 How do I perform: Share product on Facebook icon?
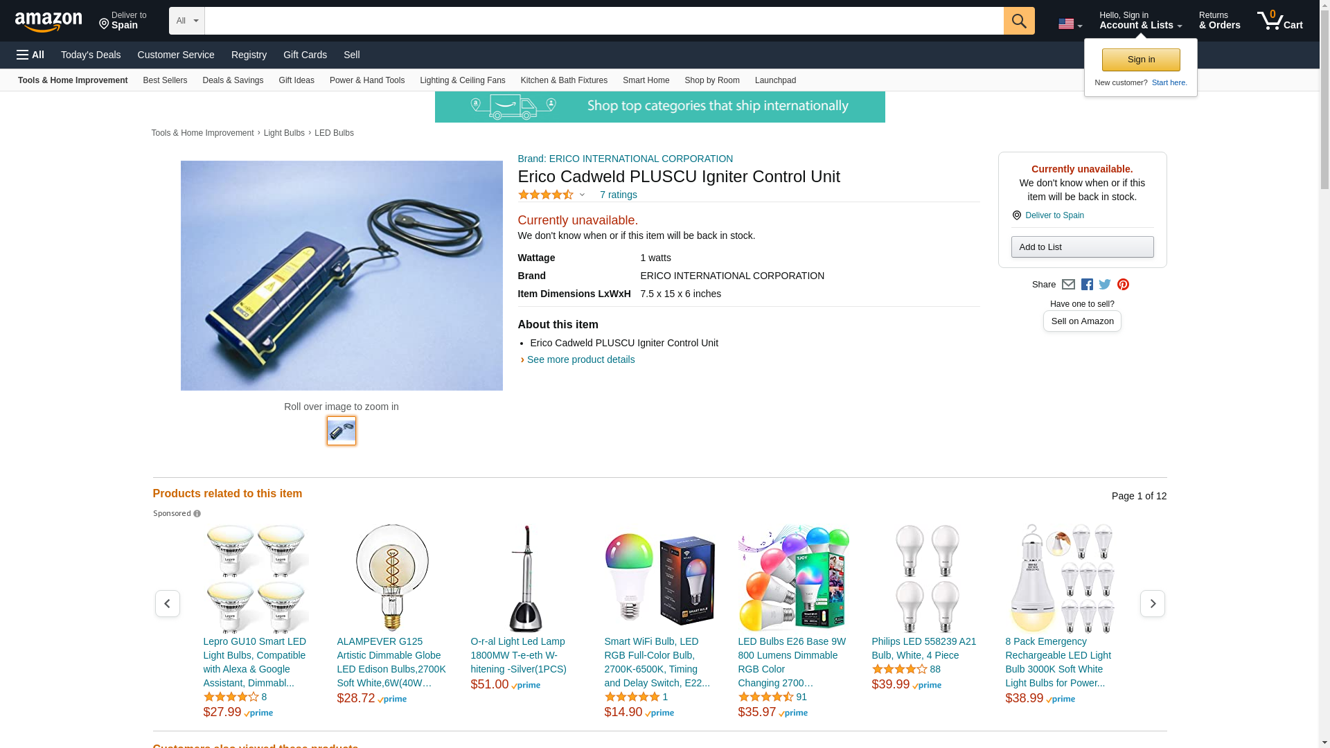tap(1087, 285)
